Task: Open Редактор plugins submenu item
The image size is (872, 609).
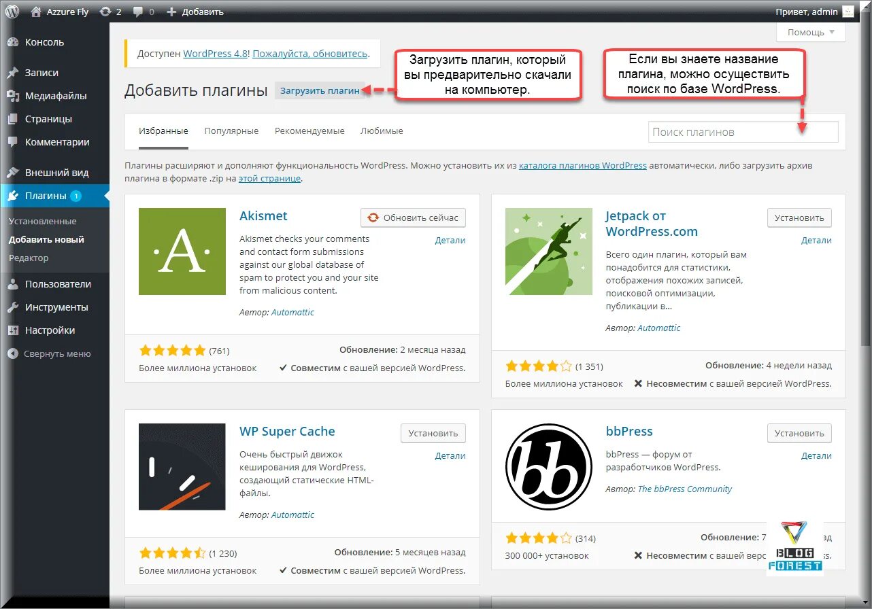Action: point(29,258)
